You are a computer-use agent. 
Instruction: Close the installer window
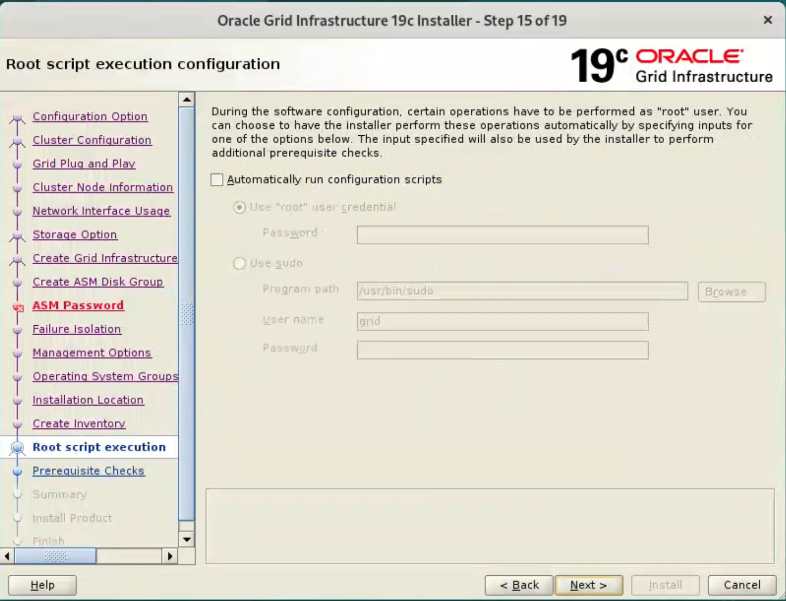[x=768, y=20]
